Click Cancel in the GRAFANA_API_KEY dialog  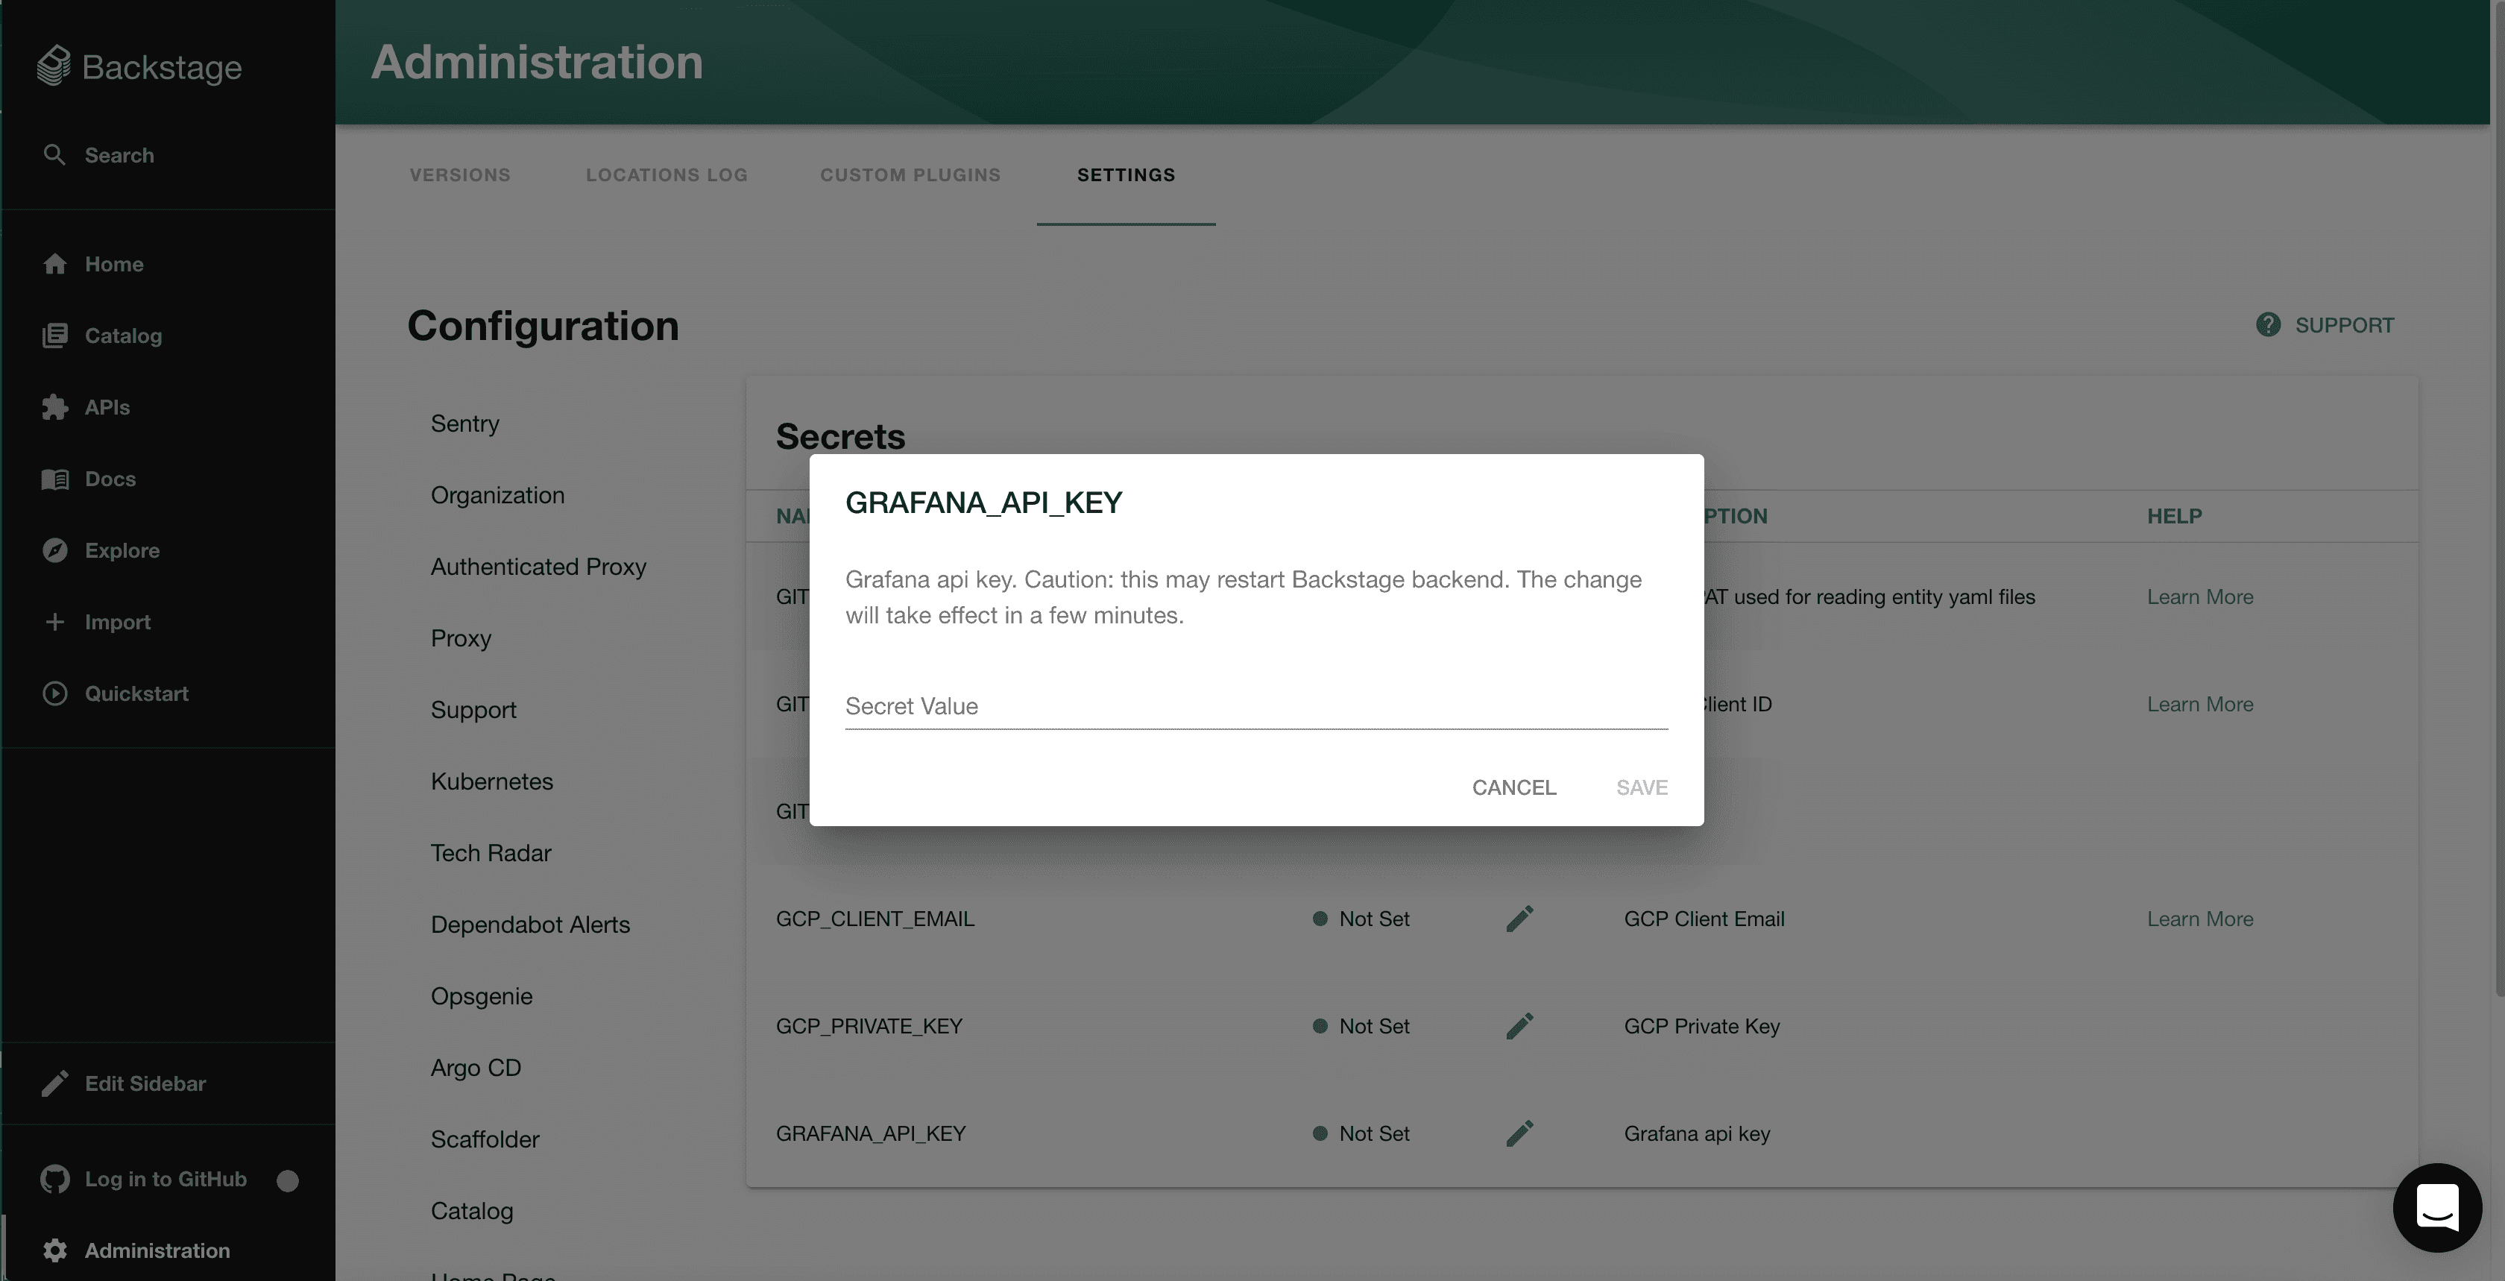click(x=1513, y=787)
